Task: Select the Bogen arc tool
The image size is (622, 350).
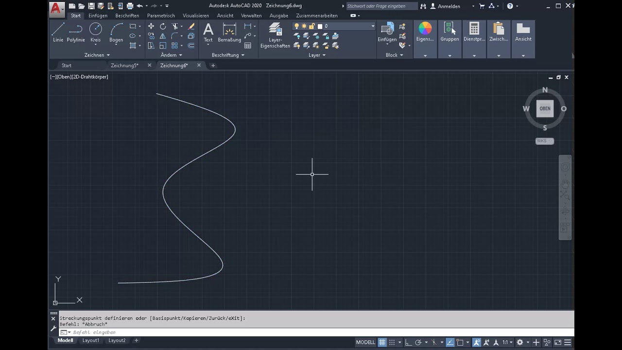Action: (116, 33)
